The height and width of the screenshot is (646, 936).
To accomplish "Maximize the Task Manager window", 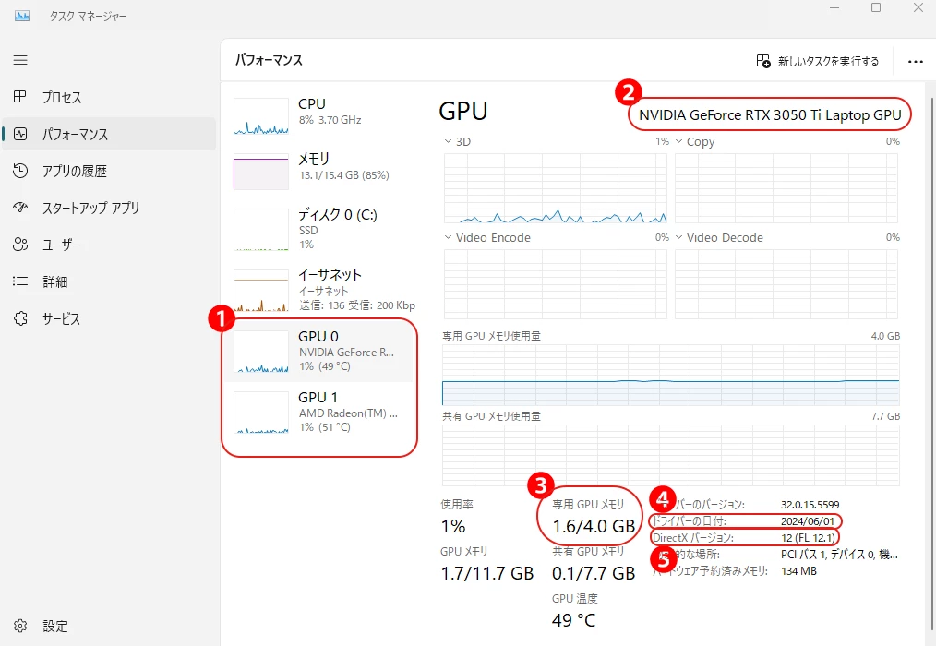I will [x=876, y=8].
